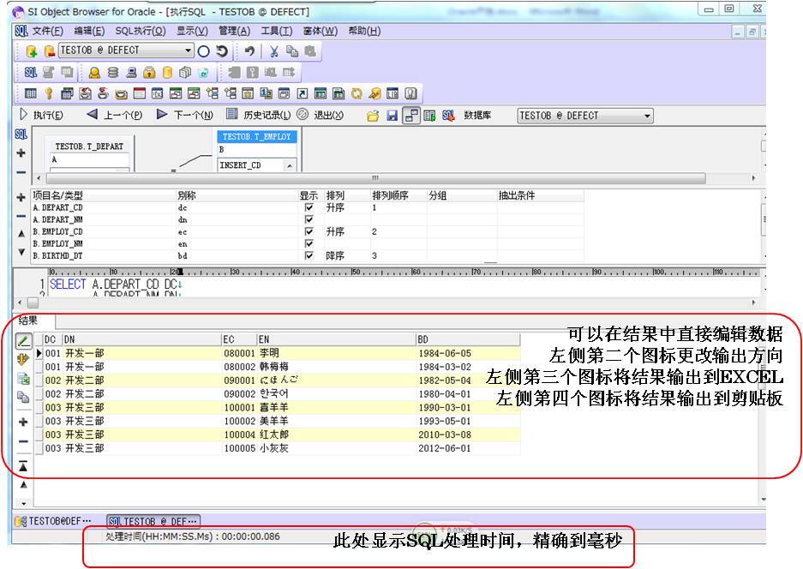Click the save icon near 历史记录

point(392,115)
